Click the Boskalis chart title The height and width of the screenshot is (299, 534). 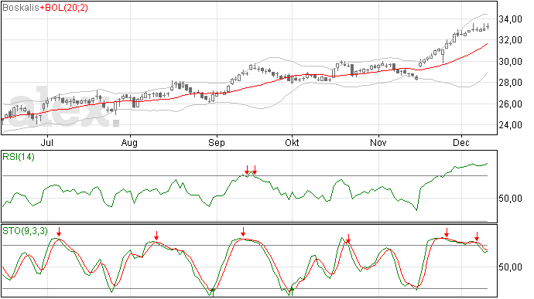(x=21, y=8)
